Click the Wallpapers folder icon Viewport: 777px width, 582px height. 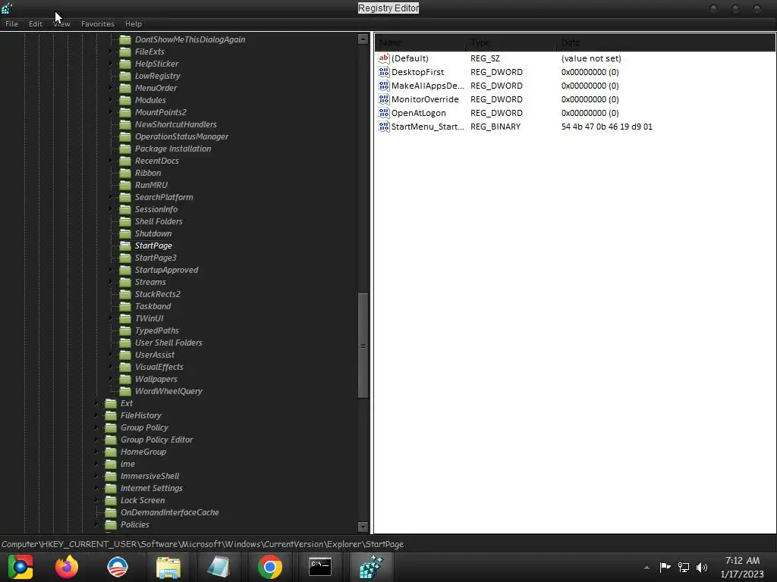[125, 379]
